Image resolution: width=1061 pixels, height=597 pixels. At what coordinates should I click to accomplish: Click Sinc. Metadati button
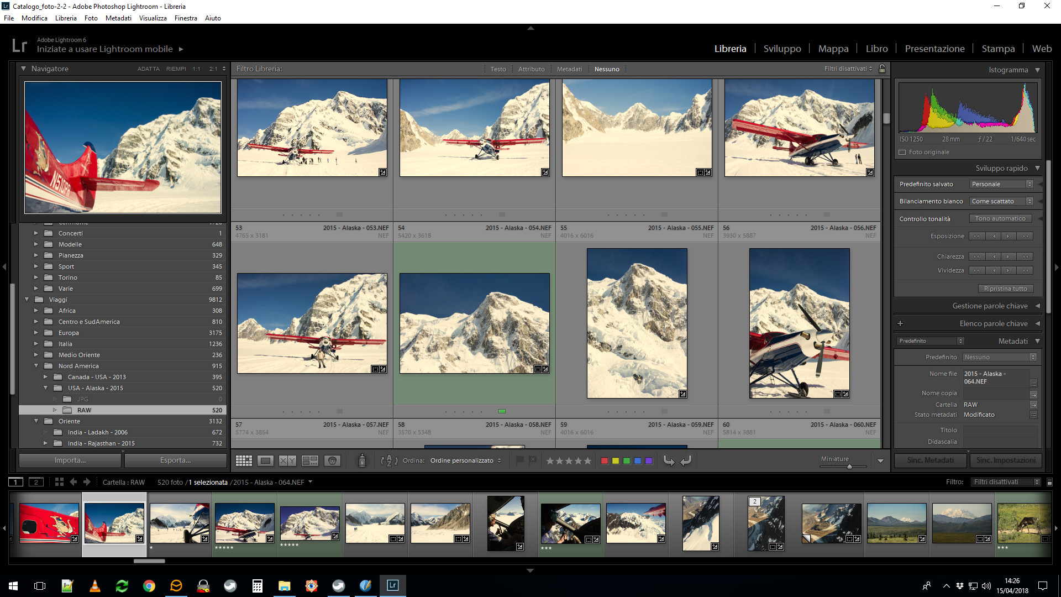[931, 460]
